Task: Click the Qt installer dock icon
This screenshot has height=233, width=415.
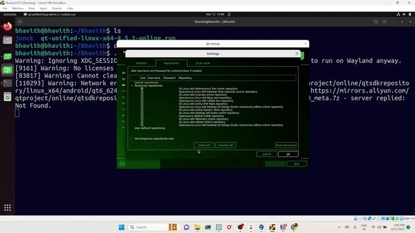Action: [x=7, y=70]
